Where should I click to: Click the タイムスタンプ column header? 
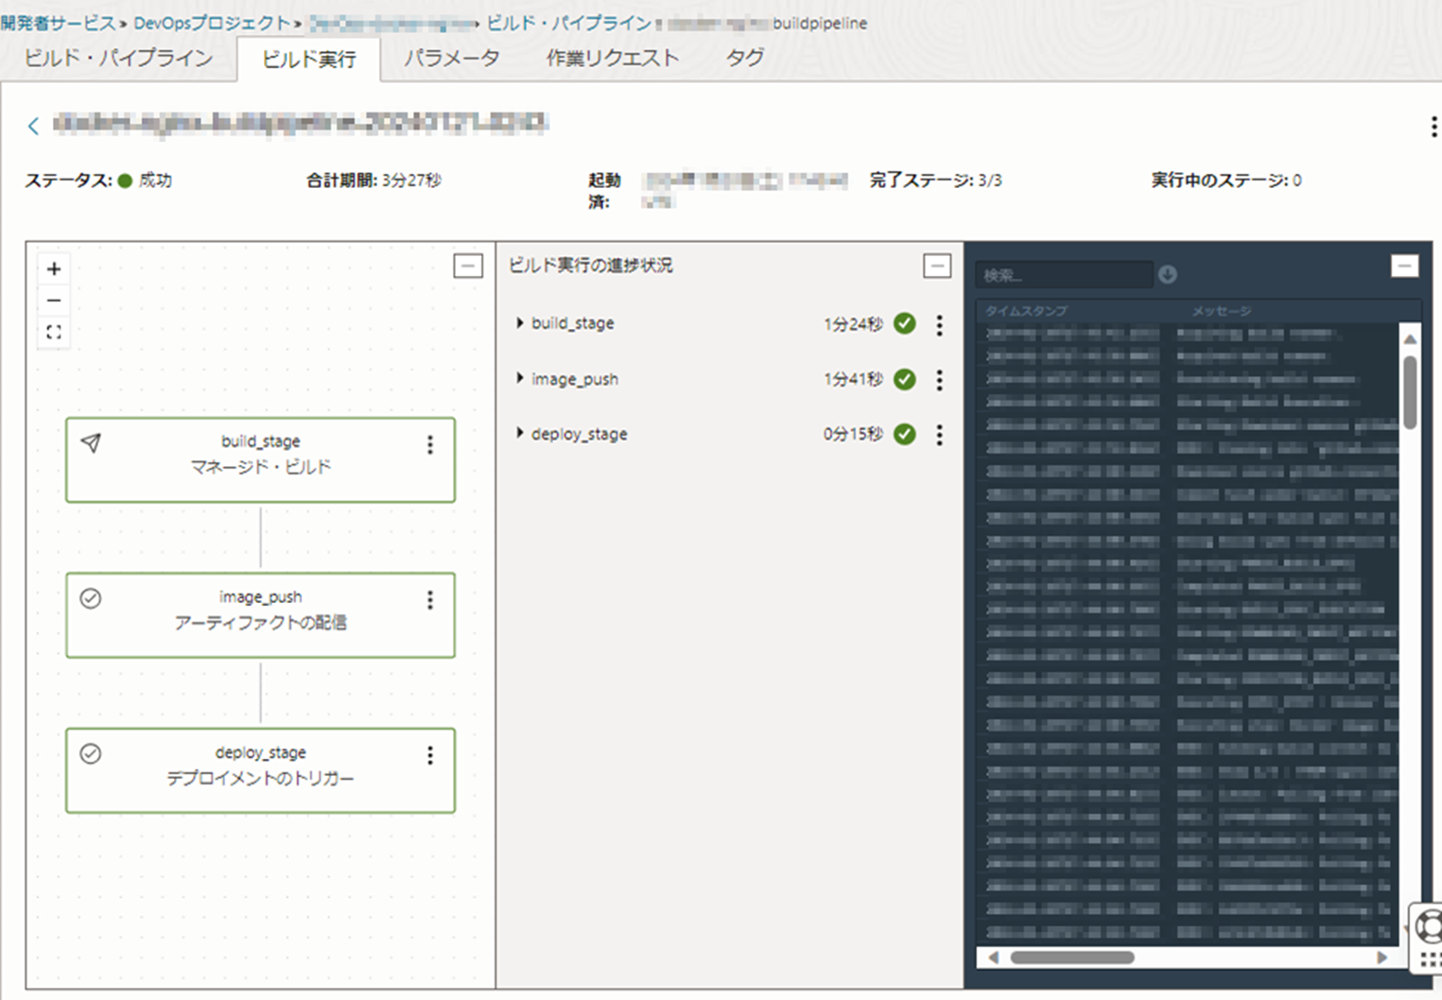(x=1026, y=311)
